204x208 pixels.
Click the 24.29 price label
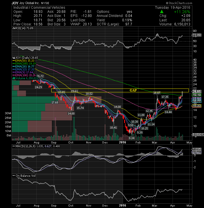click(x=38, y=87)
